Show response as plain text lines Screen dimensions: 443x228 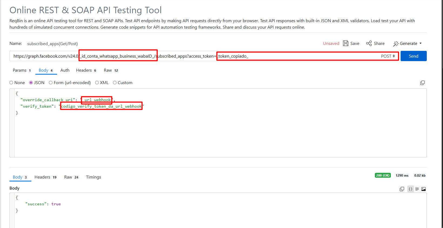point(417,189)
